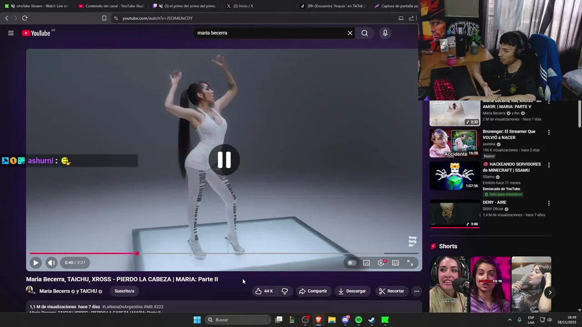Open the #MB hashtag link
Screen dimensions: 582x327
click(148, 307)
